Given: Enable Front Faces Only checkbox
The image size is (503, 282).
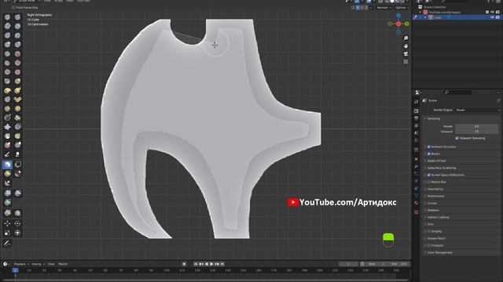Looking at the screenshot, I should pyautogui.click(x=13, y=7).
